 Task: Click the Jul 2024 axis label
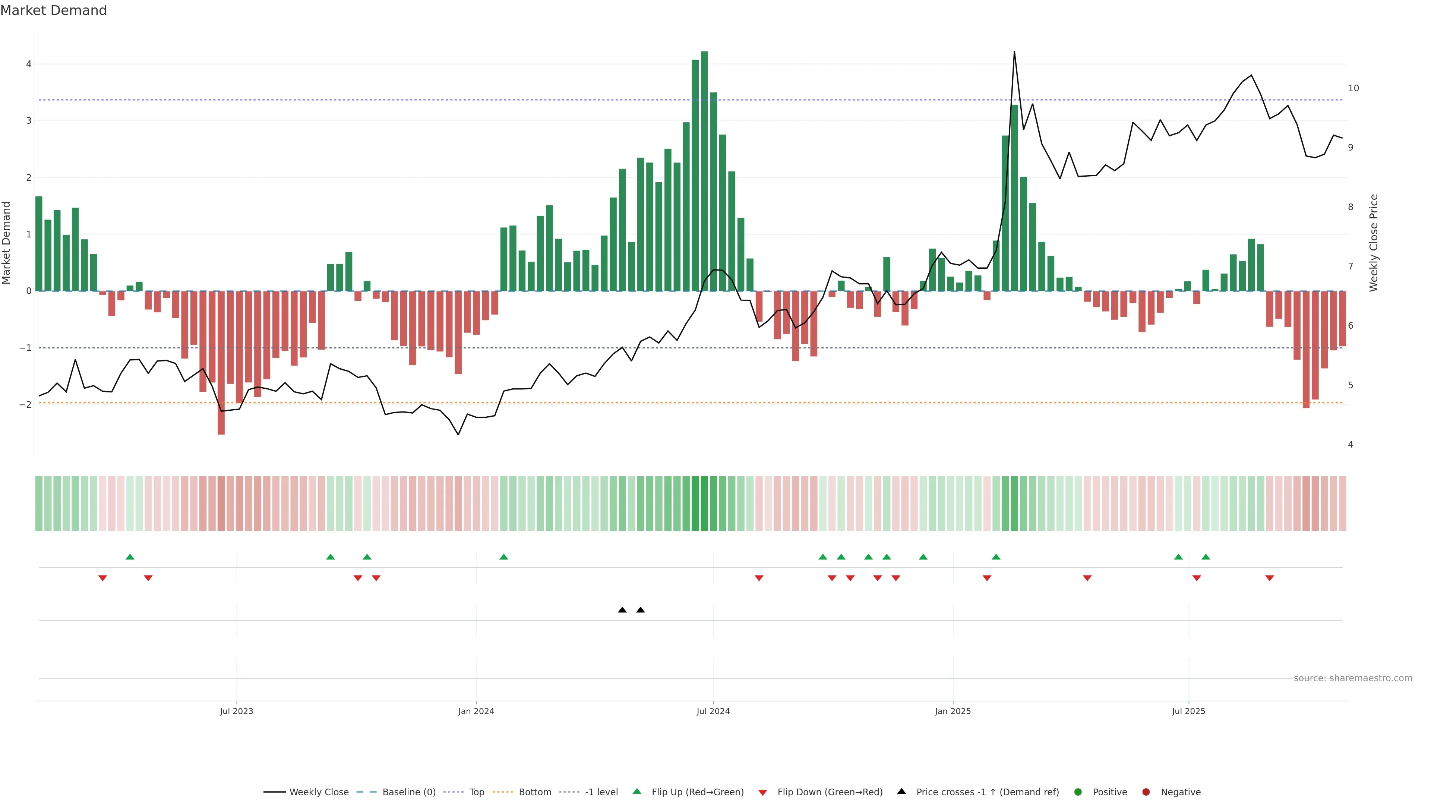coord(713,712)
